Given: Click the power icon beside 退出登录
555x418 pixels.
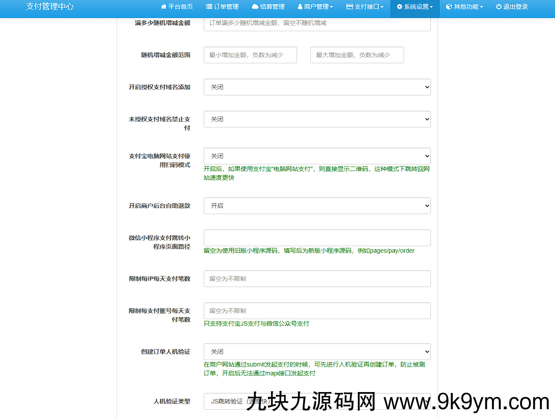Looking at the screenshot, I should pos(499,7).
